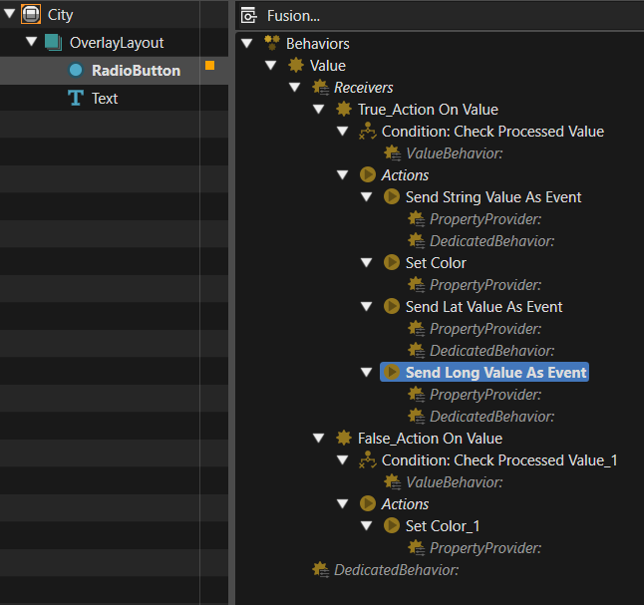This screenshot has height=605, width=644.
Task: Collapse the City tree node
Action: pyautogui.click(x=9, y=14)
